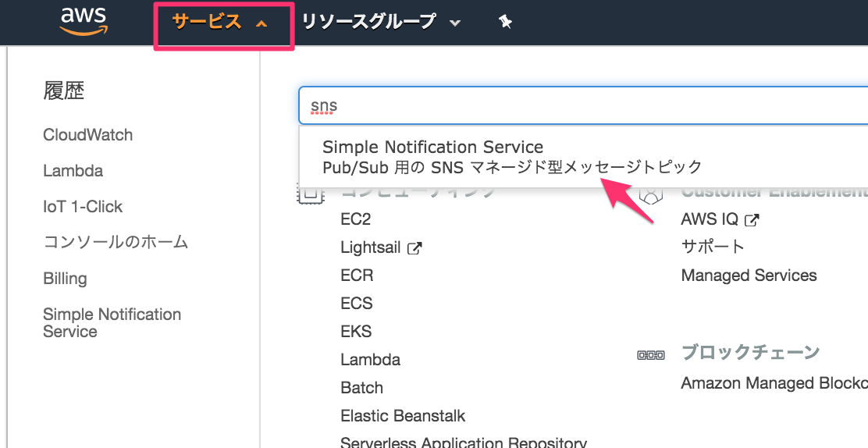Open Simple Notification Service from history

point(112,323)
